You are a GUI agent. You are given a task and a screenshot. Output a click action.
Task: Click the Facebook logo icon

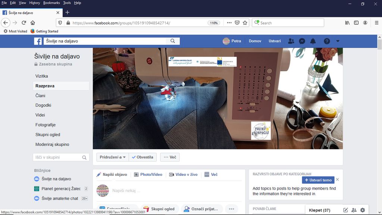point(38,41)
